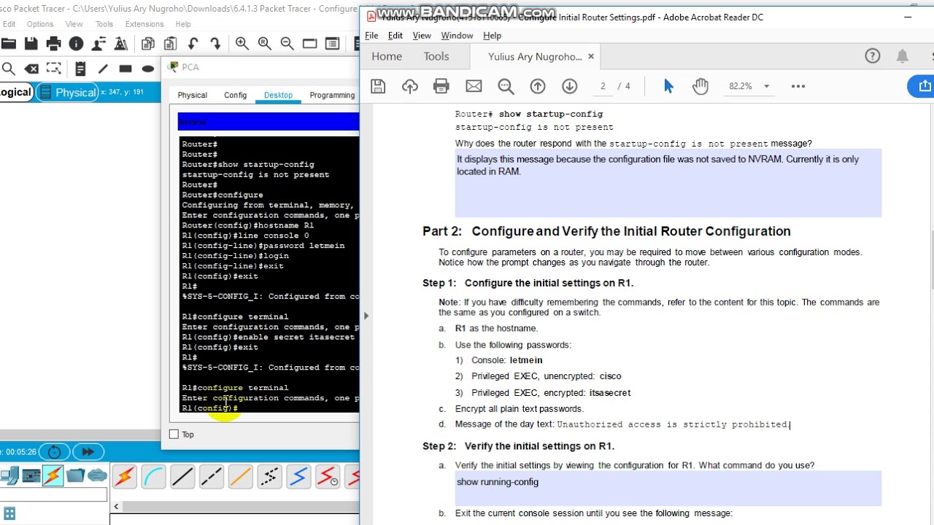Open Acrobat help question mark icon

click(x=872, y=56)
